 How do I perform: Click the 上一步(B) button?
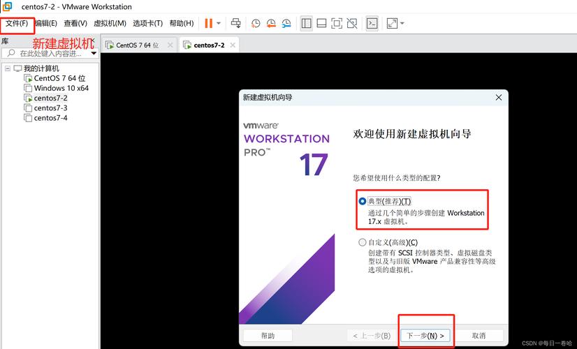(x=372, y=336)
